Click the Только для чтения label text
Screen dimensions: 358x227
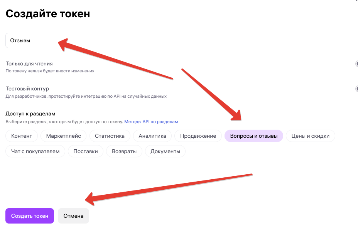coord(29,64)
